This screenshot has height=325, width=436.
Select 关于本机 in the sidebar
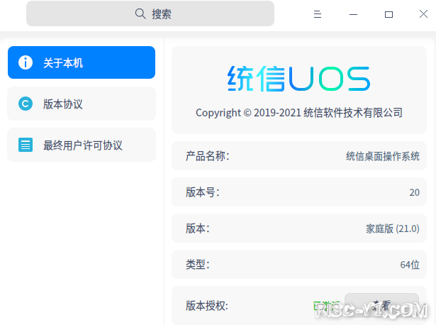tap(82, 62)
